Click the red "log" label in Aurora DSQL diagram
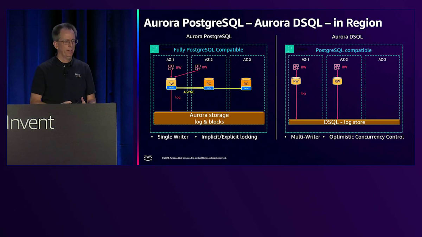The image size is (422, 237). [x=303, y=93]
